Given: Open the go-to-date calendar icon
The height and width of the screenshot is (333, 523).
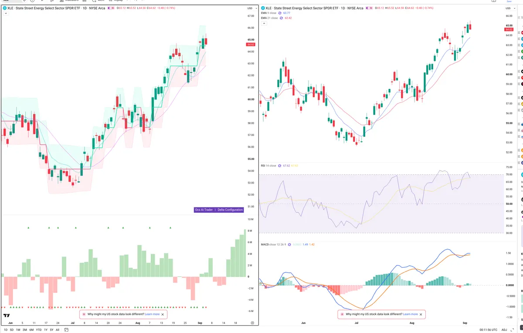Looking at the screenshot, I should pos(66,330).
